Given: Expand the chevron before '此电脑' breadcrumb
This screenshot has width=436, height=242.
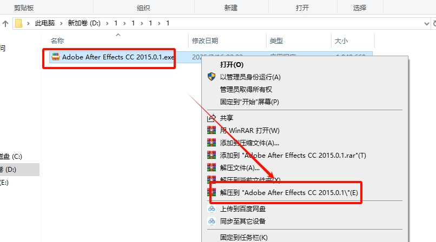Looking at the screenshot, I should coord(28,23).
